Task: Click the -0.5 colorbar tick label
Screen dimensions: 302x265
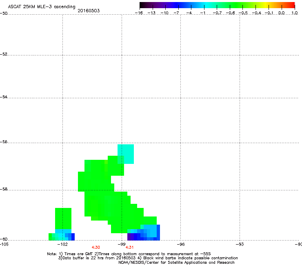Action: [x=243, y=13]
